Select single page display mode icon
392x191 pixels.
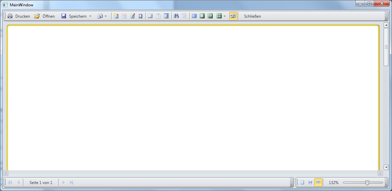(302, 183)
